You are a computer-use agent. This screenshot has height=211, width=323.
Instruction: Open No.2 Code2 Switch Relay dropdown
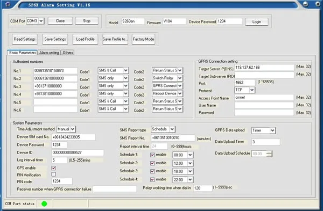180,78
